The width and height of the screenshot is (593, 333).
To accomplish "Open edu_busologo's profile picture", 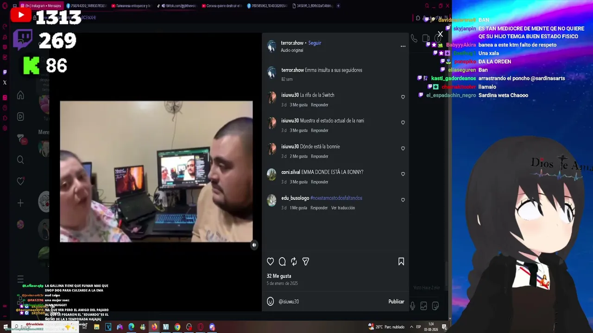I will pyautogui.click(x=272, y=200).
